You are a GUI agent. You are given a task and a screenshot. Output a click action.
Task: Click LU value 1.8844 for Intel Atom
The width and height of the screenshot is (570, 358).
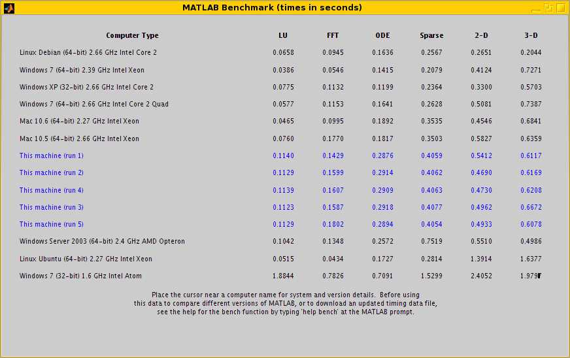283,276
